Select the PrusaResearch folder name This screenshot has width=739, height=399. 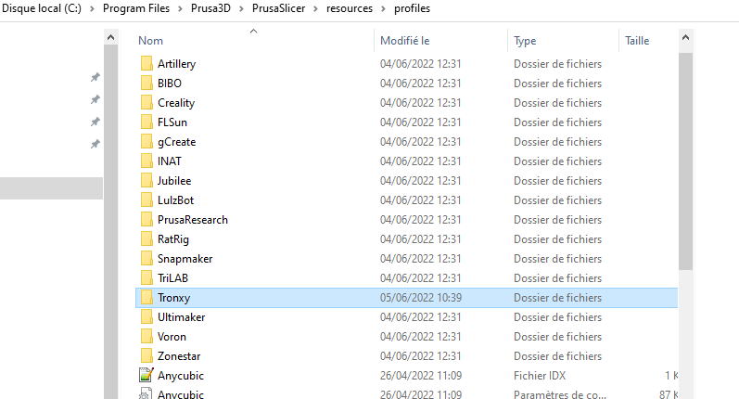click(x=193, y=220)
